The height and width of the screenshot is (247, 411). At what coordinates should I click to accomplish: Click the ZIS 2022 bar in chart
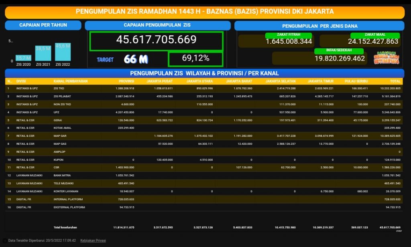click(x=63, y=52)
